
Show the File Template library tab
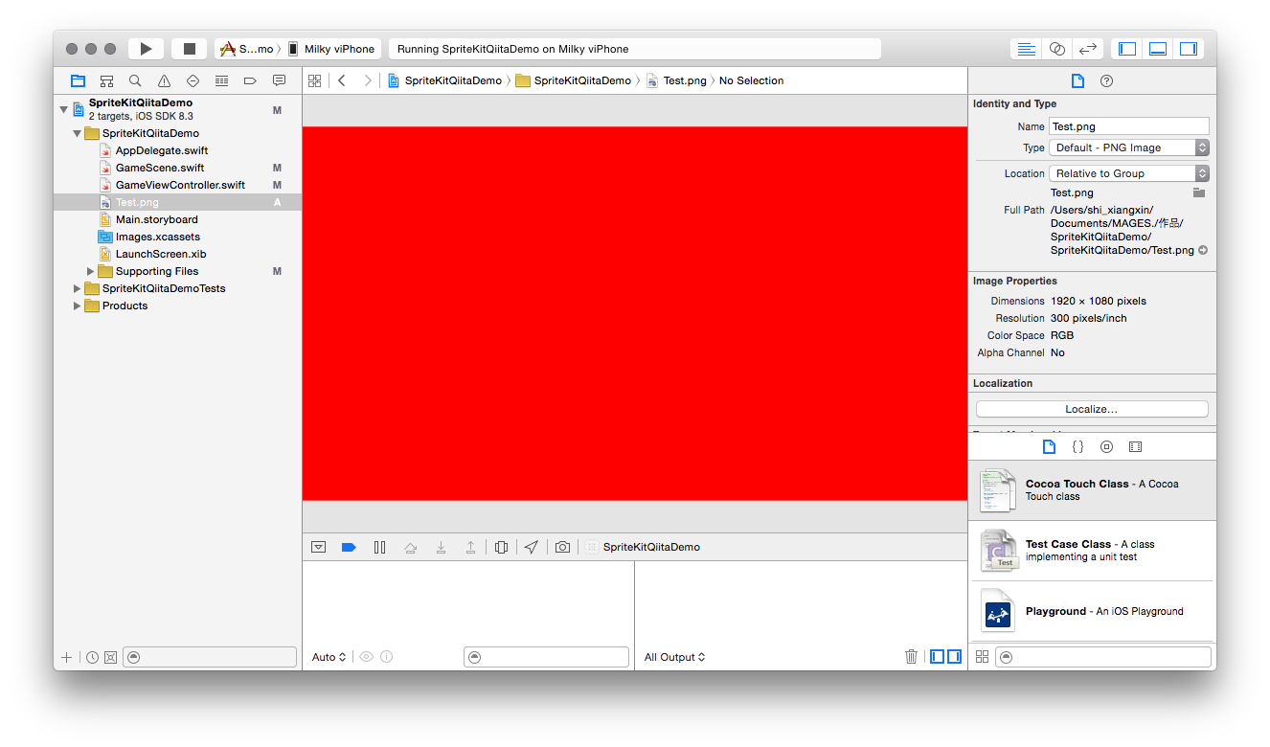1049,446
